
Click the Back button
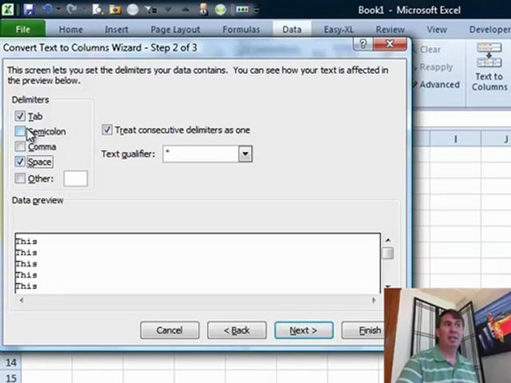tap(236, 330)
